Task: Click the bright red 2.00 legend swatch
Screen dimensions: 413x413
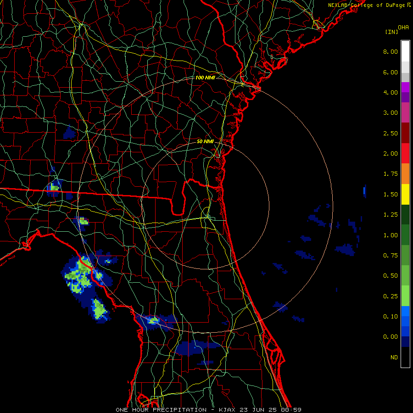Action: point(405,153)
